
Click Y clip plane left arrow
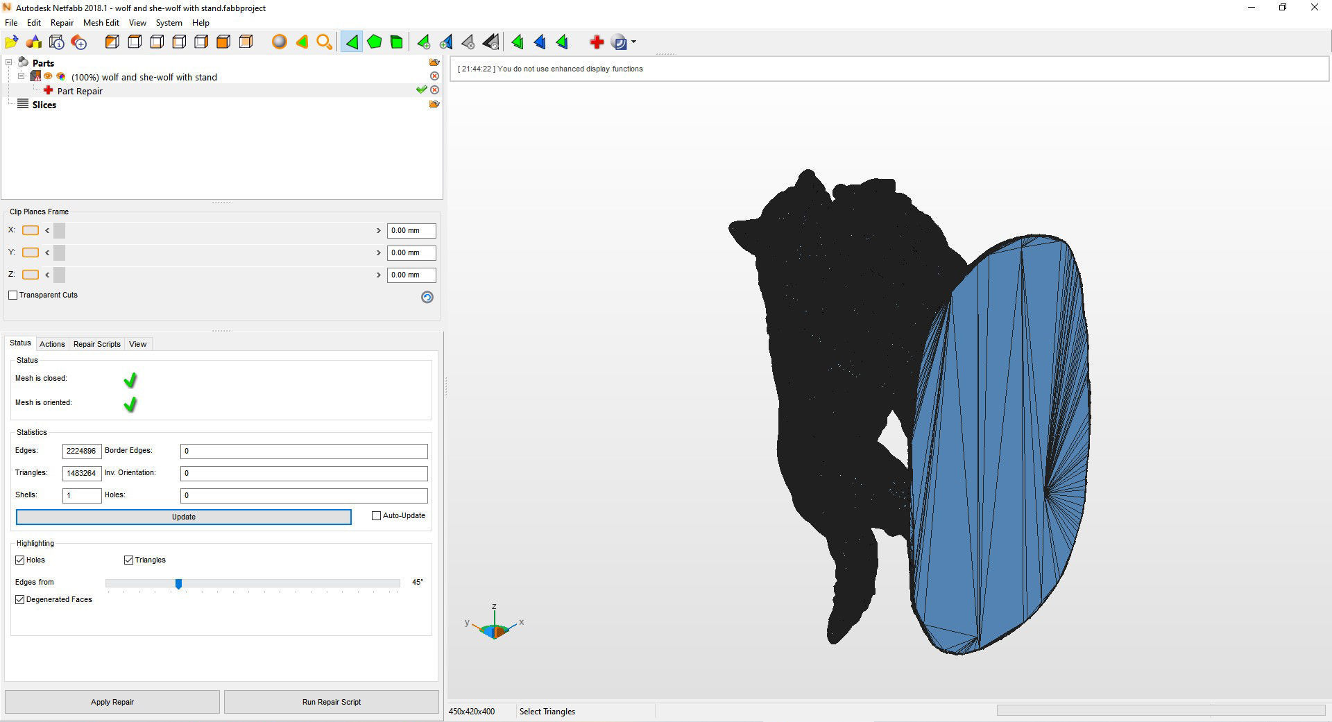[47, 253]
